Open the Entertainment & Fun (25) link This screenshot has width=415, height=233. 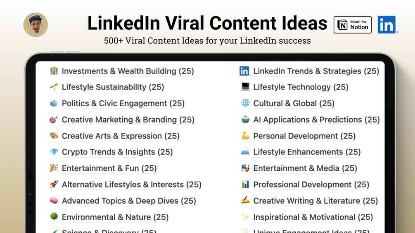coord(109,168)
